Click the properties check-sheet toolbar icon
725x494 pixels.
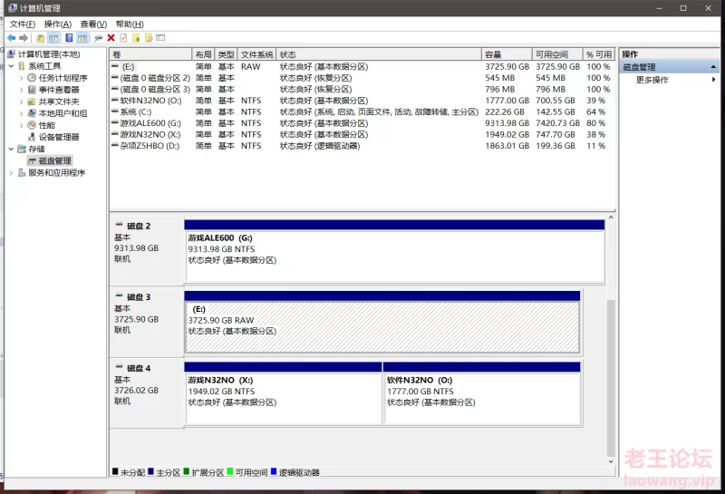(x=123, y=38)
